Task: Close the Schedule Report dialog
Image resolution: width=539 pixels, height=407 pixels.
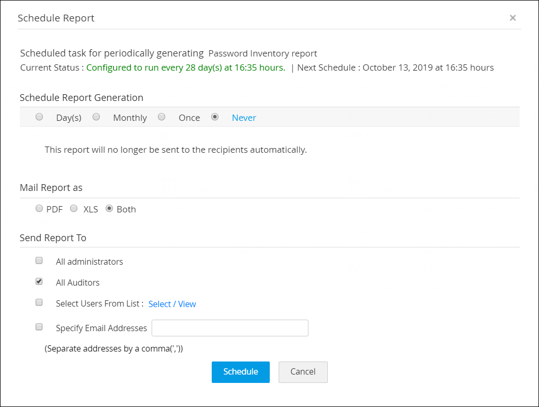Action: coord(512,18)
